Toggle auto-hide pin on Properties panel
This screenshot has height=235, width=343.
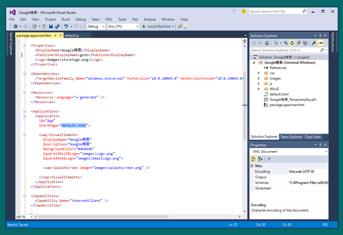pyautogui.click(x=320, y=145)
